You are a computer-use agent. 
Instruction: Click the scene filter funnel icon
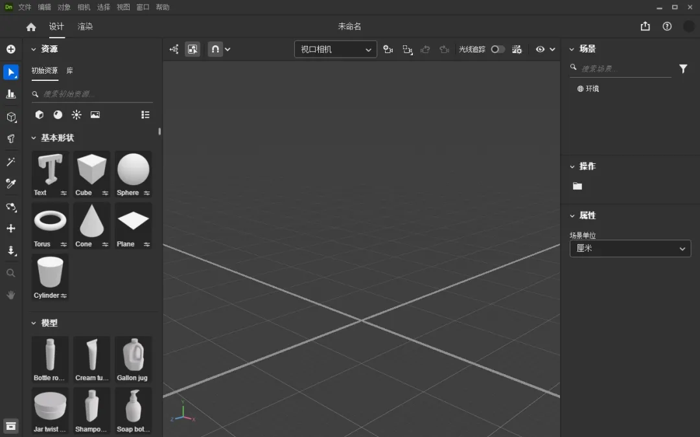coord(683,69)
